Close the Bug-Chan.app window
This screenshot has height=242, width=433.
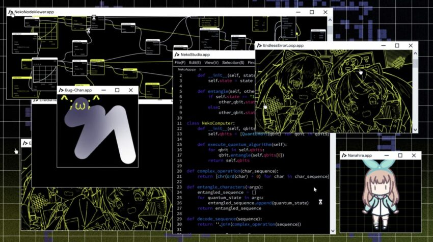point(130,90)
